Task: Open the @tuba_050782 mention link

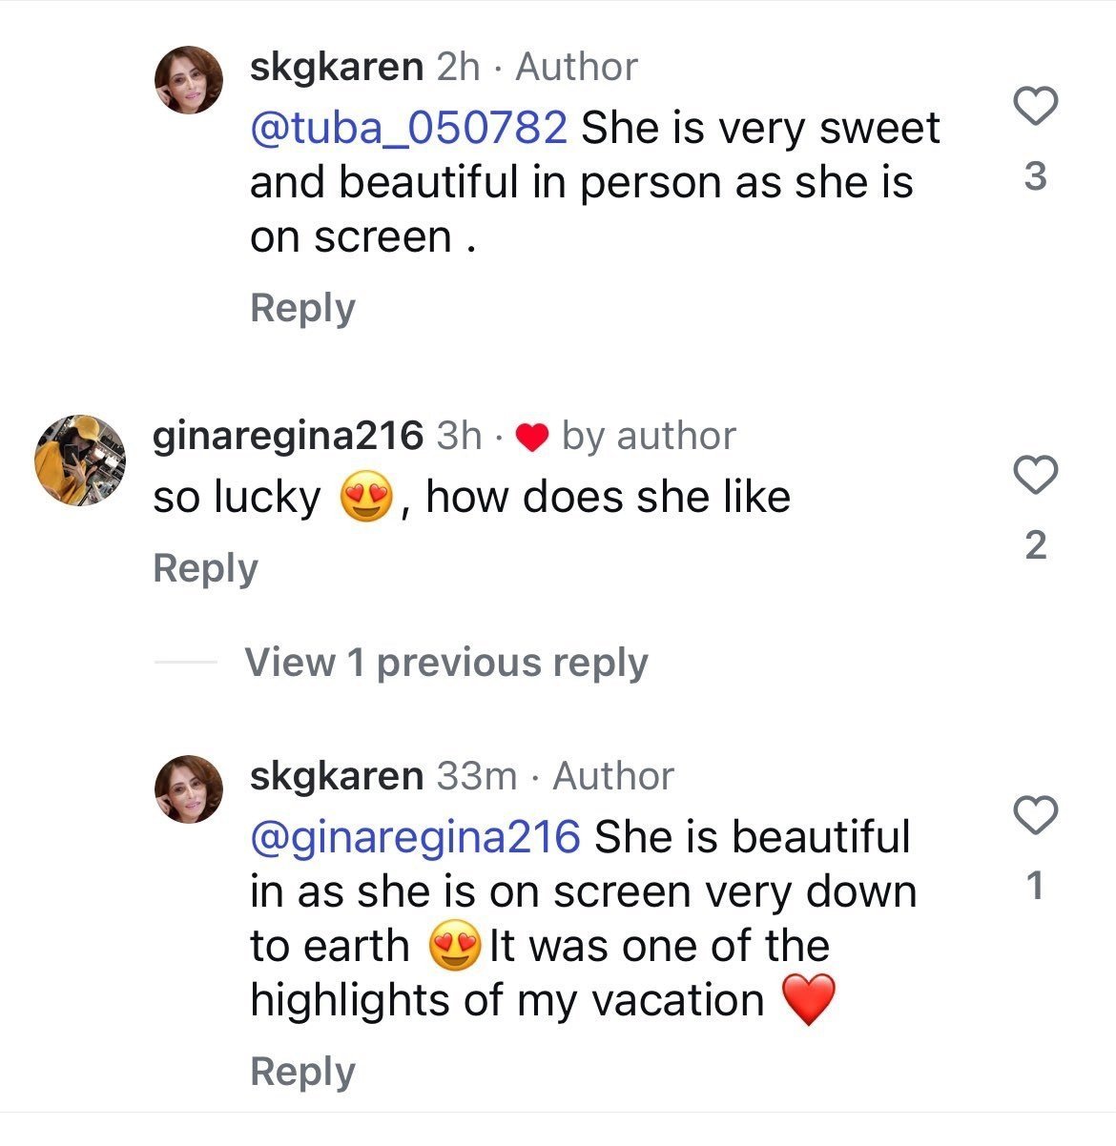Action: tap(408, 128)
